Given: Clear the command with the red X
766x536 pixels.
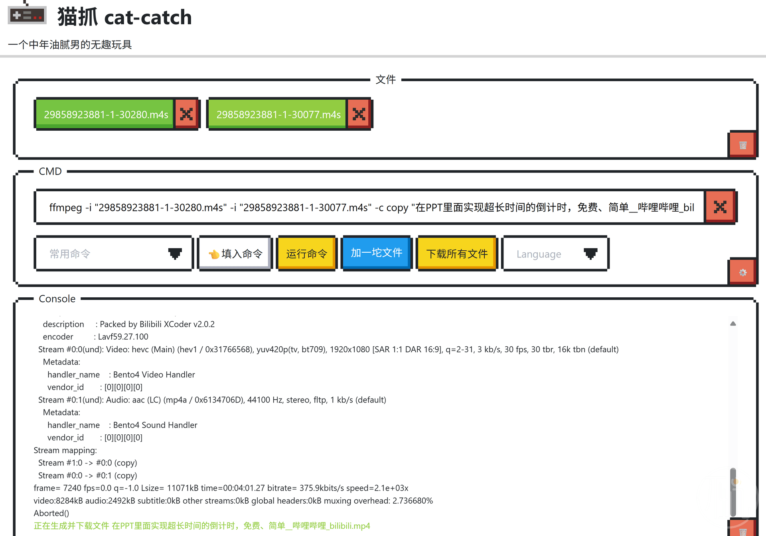Looking at the screenshot, I should [720, 207].
